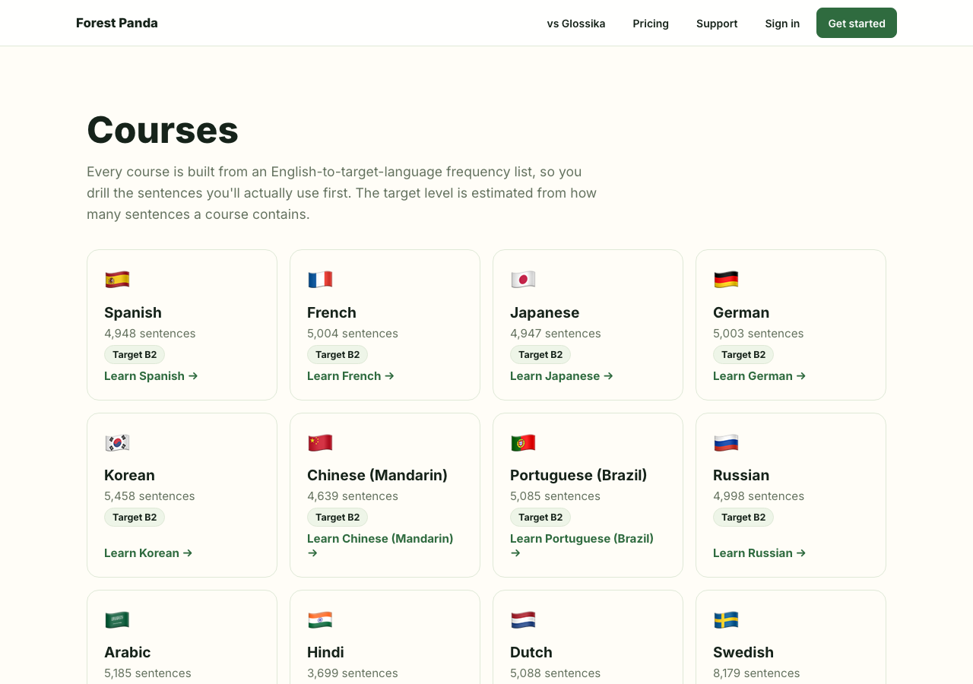Go to the Pricing page
The image size is (973, 684).
click(651, 24)
